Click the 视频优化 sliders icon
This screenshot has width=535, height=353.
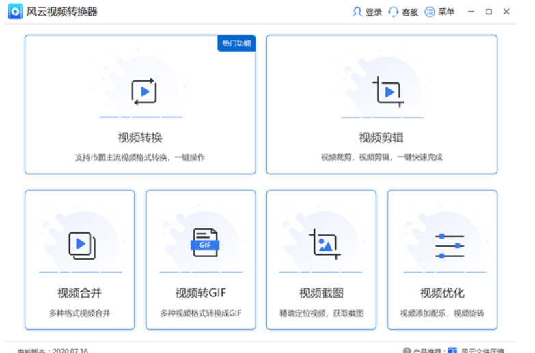(450, 246)
